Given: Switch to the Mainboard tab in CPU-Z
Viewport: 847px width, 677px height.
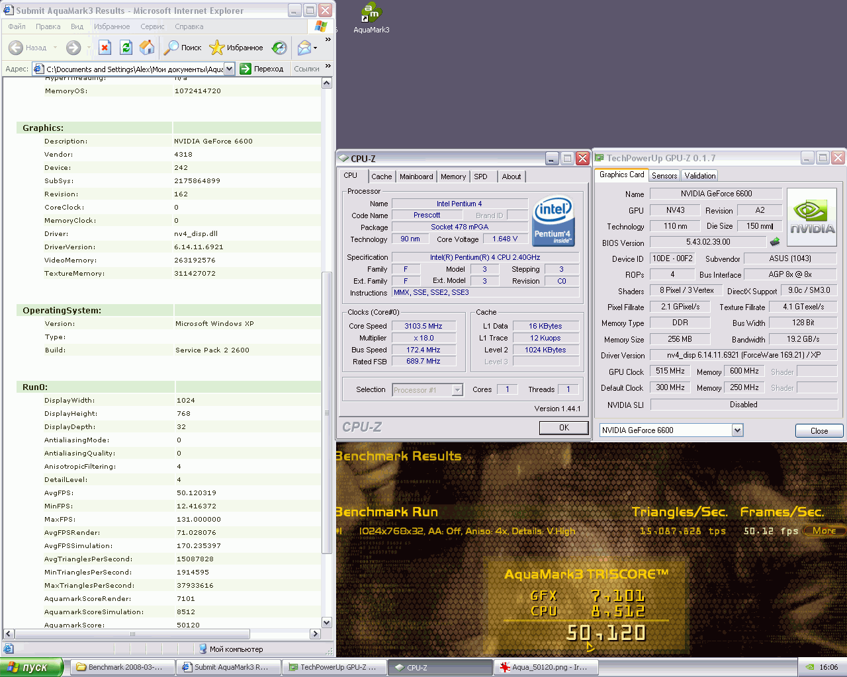Looking at the screenshot, I should tap(416, 177).
